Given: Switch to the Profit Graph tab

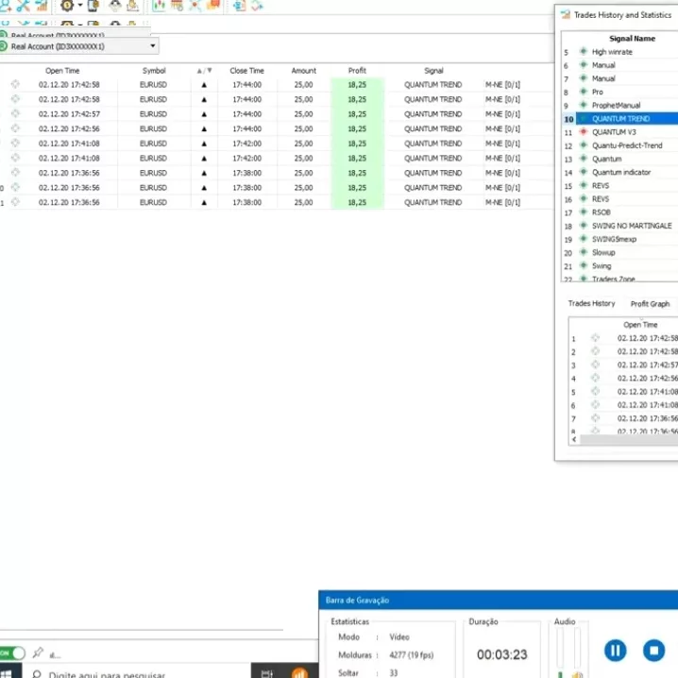Looking at the screenshot, I should coord(650,304).
